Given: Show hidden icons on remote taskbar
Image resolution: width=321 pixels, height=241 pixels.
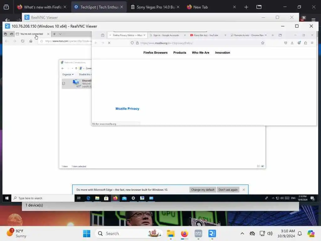Looking at the screenshot, I should (273, 198).
